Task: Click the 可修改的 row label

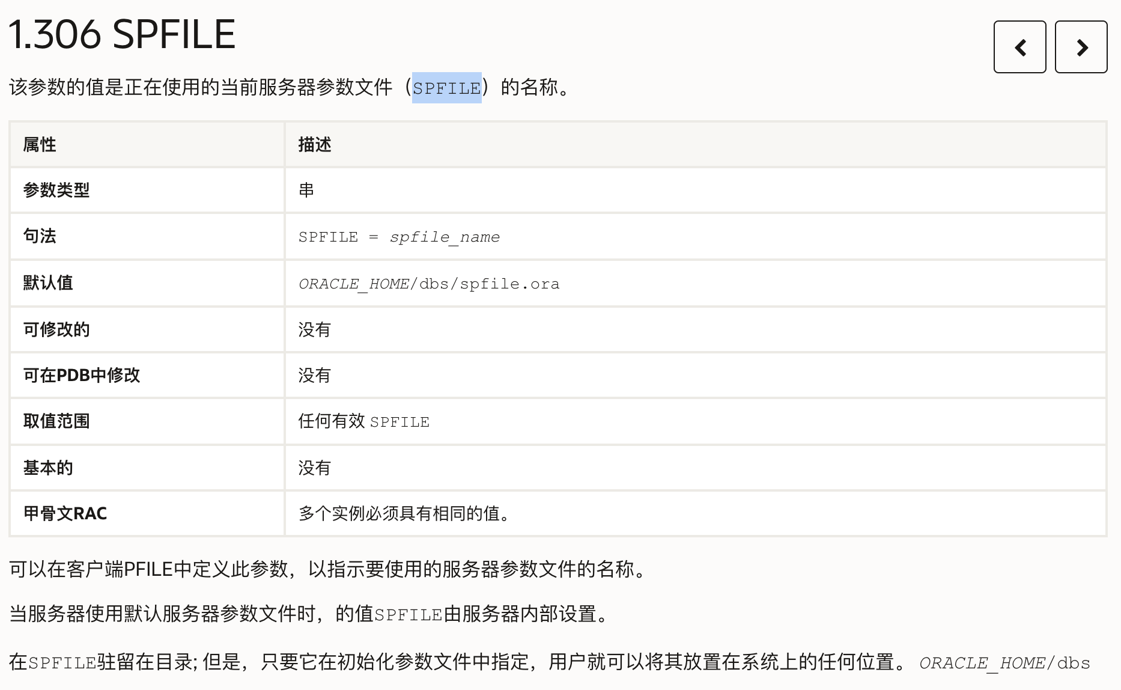Action: click(56, 329)
